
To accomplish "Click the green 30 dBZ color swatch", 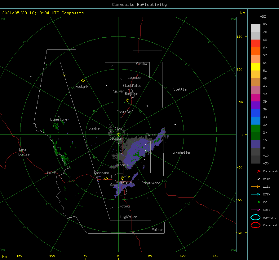I will click(x=255, y=129).
